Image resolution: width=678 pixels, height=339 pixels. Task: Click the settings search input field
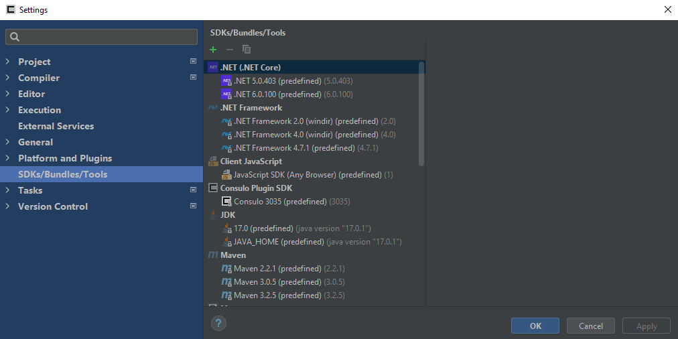tap(101, 37)
